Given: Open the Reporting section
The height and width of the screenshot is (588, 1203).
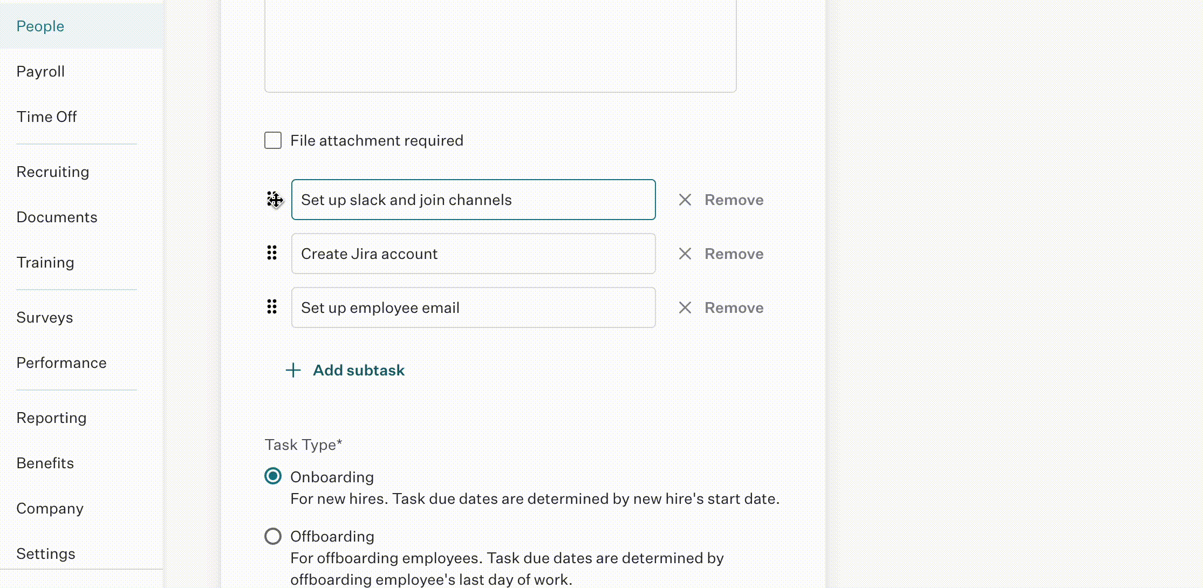Looking at the screenshot, I should pos(51,418).
